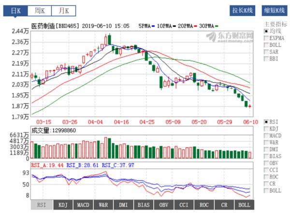Click the RSI_B:28.61 value
290x215 pixels.
tap(82, 165)
